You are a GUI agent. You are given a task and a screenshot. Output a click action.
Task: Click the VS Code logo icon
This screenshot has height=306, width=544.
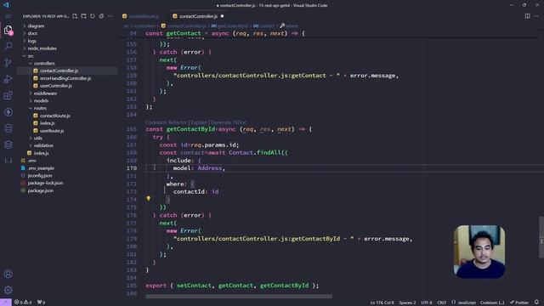point(6,5)
